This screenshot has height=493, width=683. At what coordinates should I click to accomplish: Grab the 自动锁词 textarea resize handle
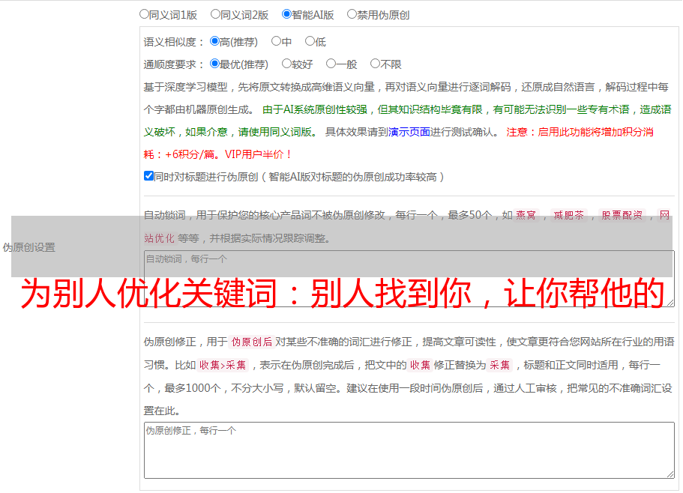point(670,302)
